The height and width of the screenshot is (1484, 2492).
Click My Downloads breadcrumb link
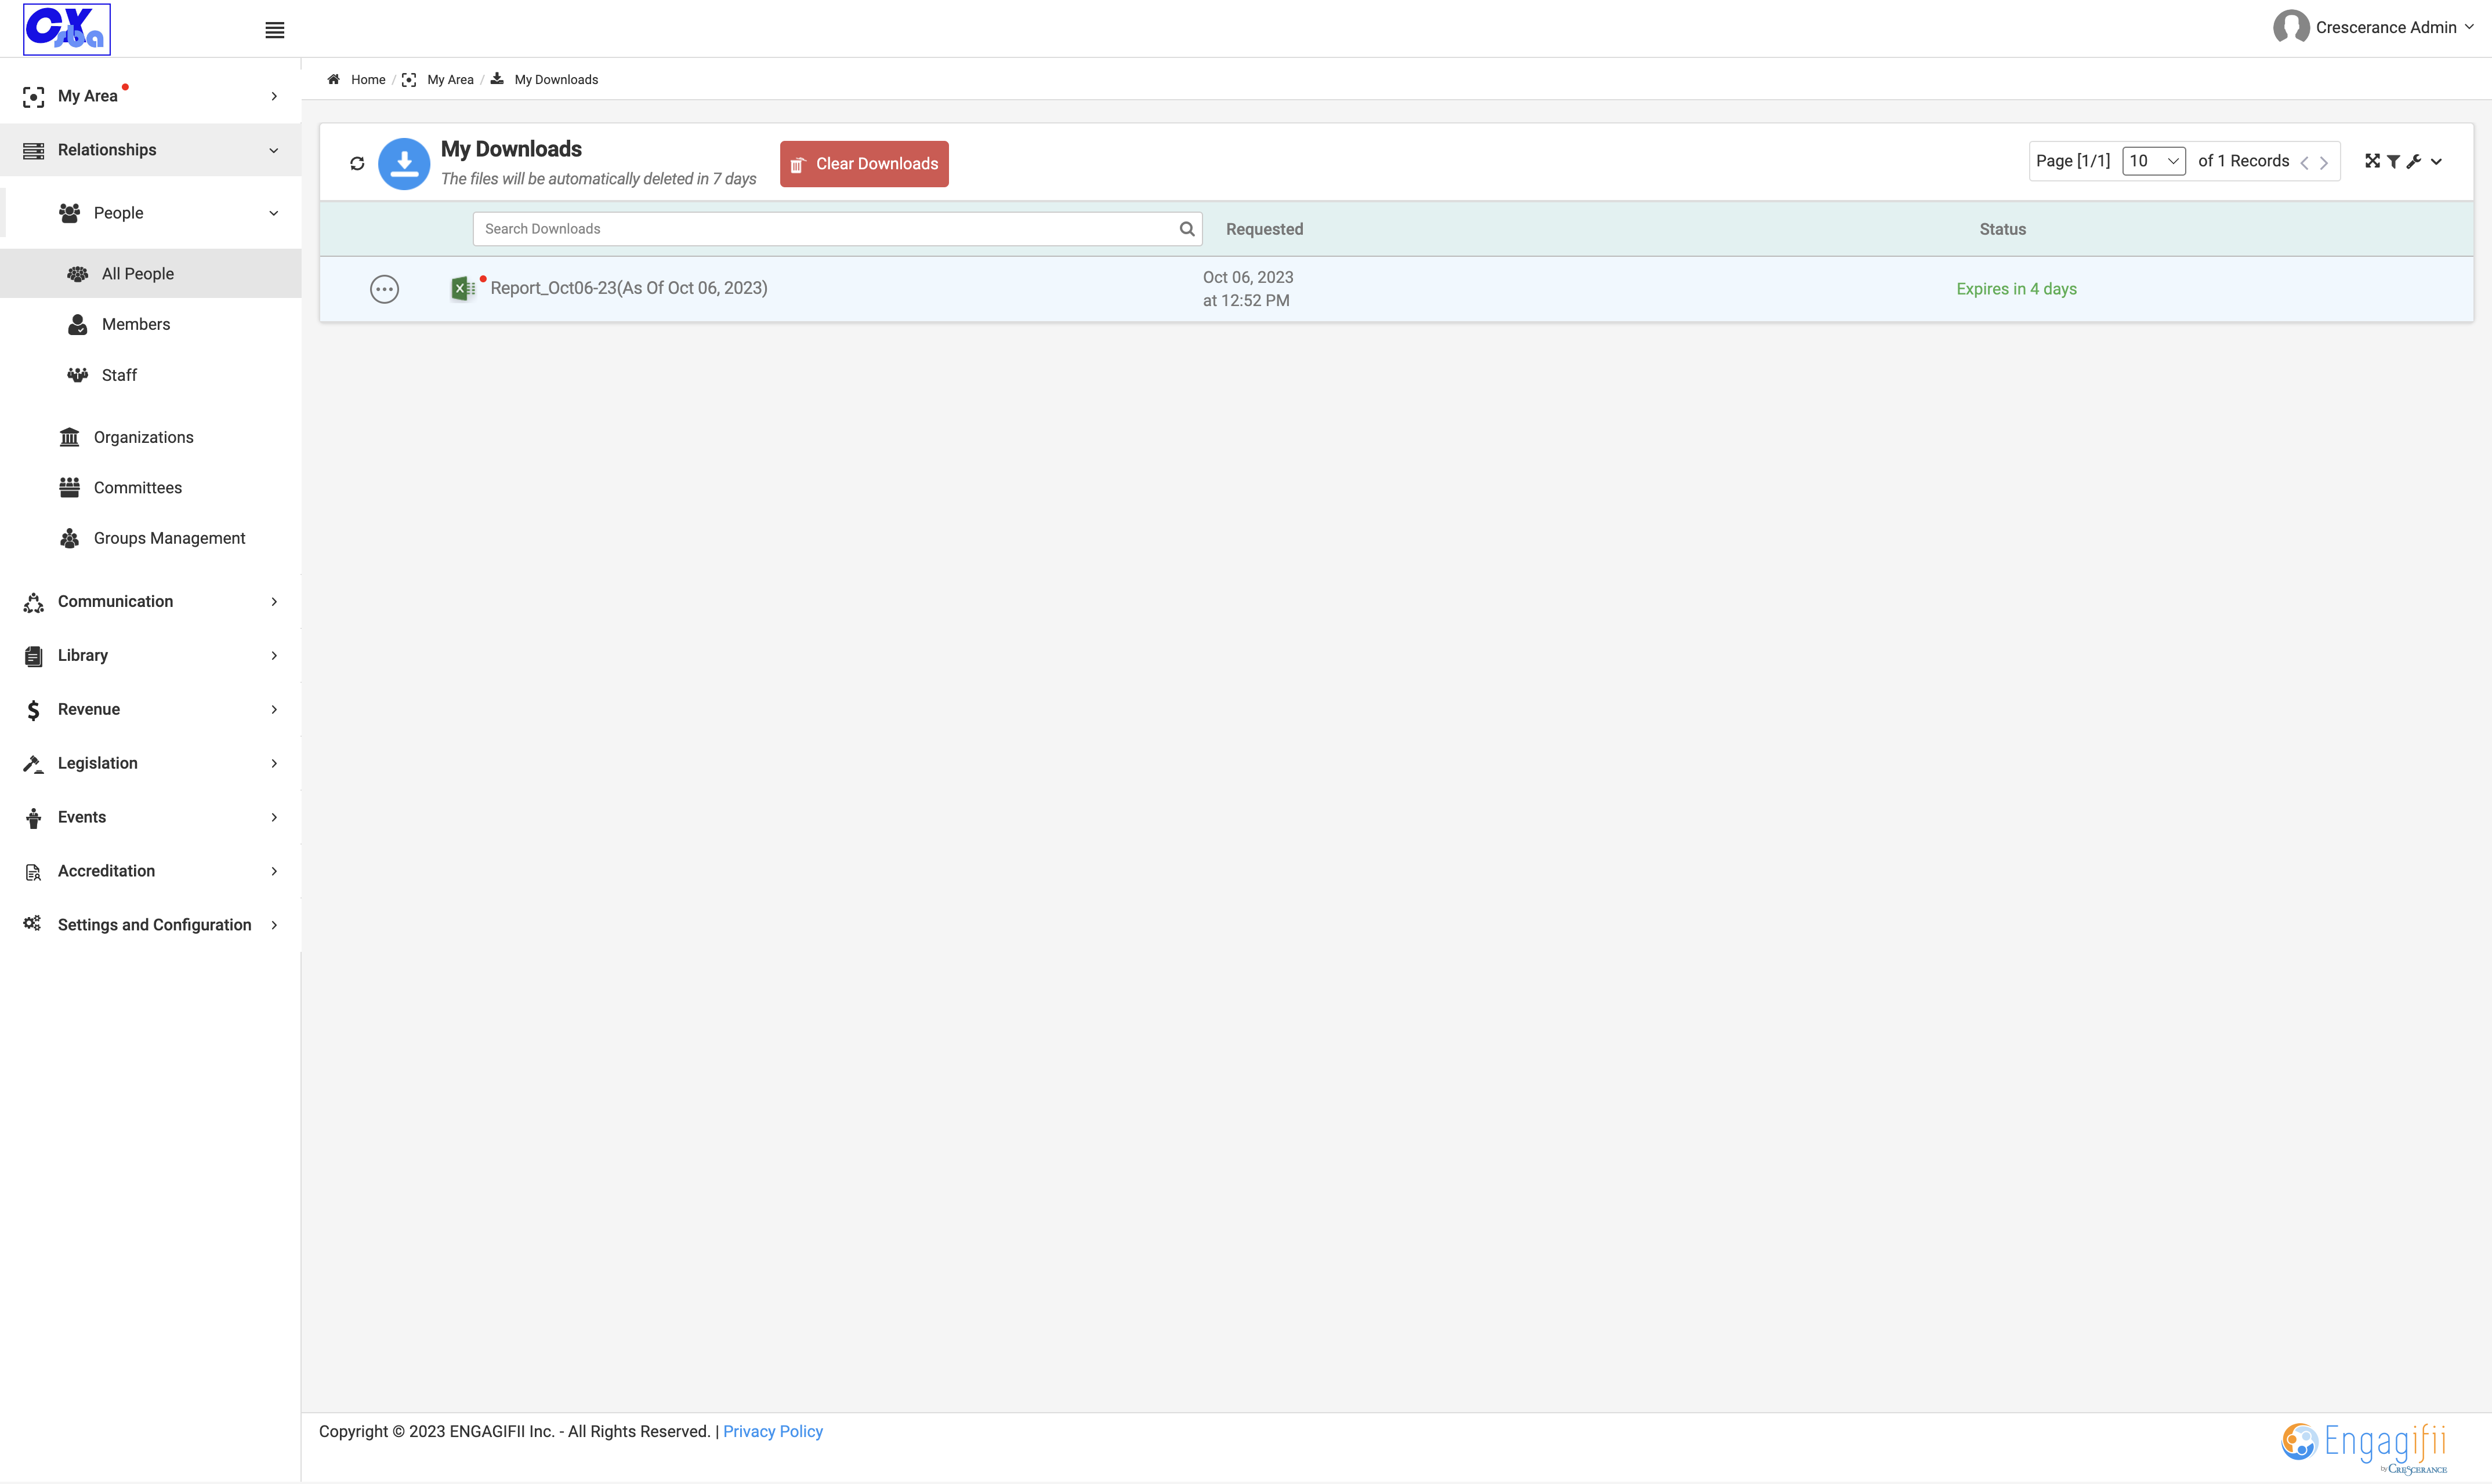pos(556,80)
